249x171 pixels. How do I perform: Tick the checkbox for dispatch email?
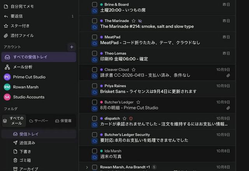[x=95, y=118]
